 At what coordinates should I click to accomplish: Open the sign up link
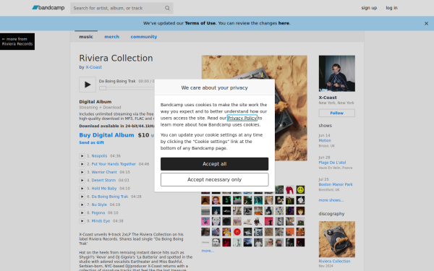[369, 8]
